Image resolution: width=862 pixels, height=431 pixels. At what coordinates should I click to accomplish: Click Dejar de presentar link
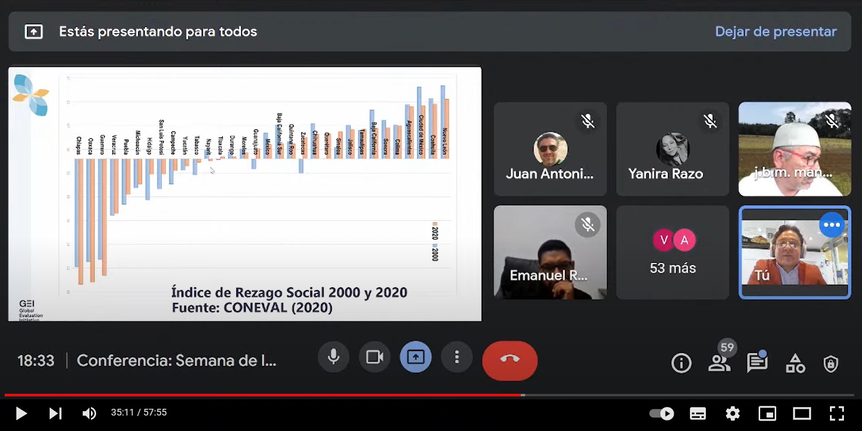(776, 32)
